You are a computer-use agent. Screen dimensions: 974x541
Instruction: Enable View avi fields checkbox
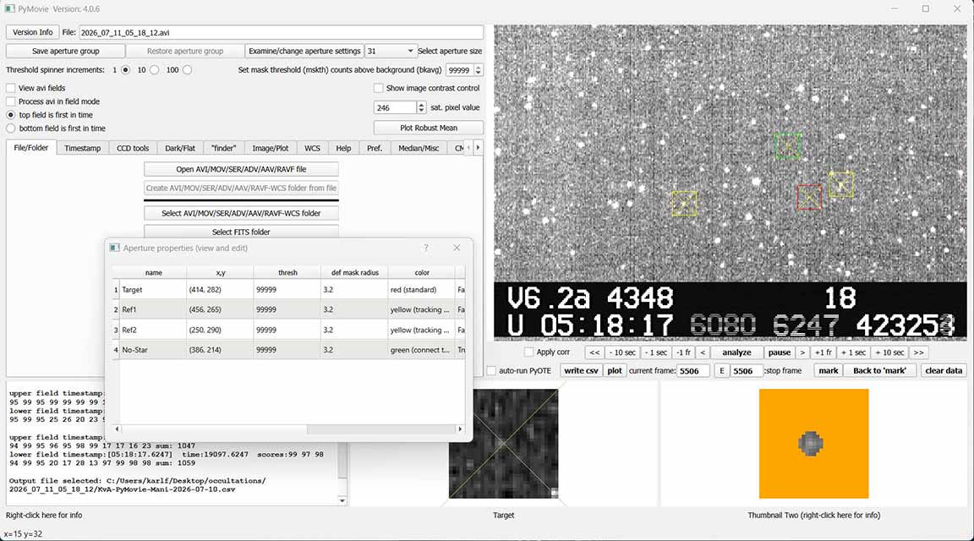point(10,88)
